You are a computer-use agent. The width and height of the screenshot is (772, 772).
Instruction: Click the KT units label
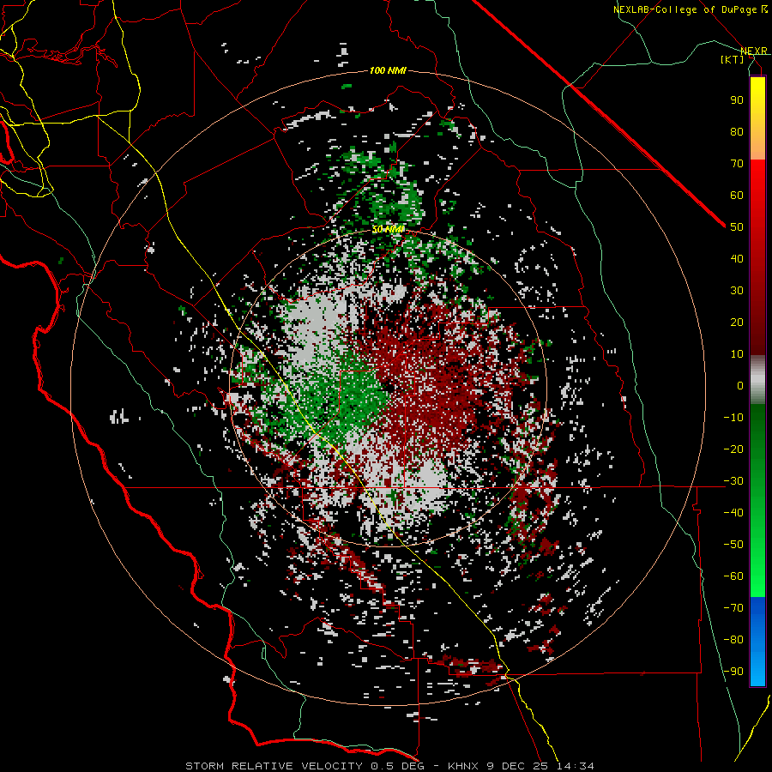pyautogui.click(x=733, y=59)
